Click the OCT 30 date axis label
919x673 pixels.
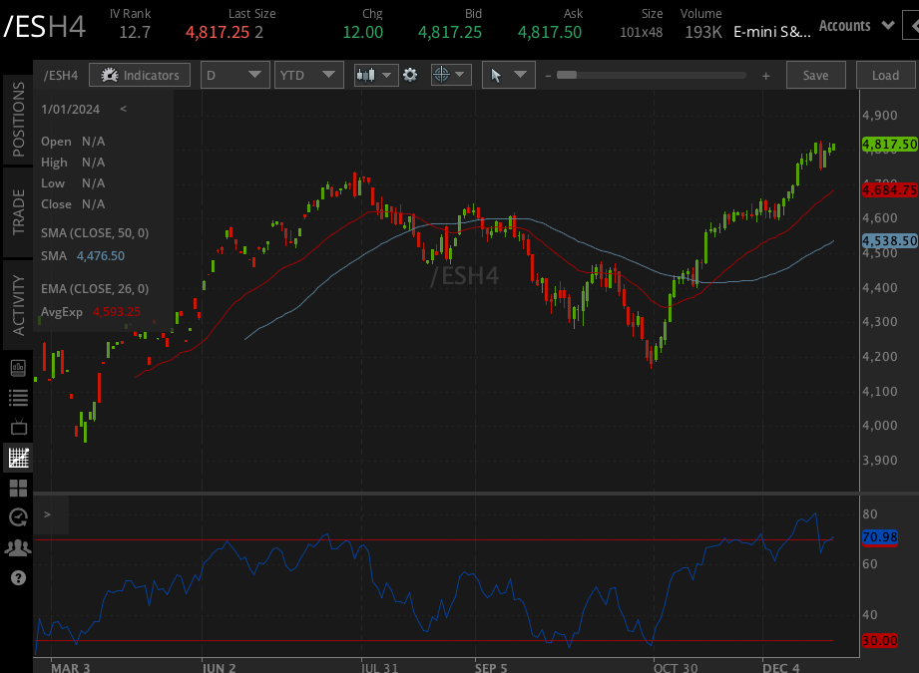coord(676,668)
